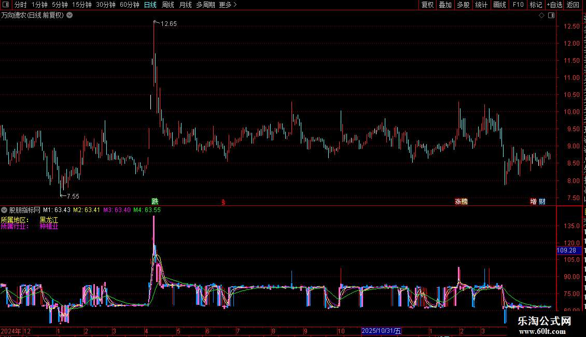Click the 135.0 indicator axis label
Image resolution: width=586 pixels, height=337 pixels.
pos(572,226)
